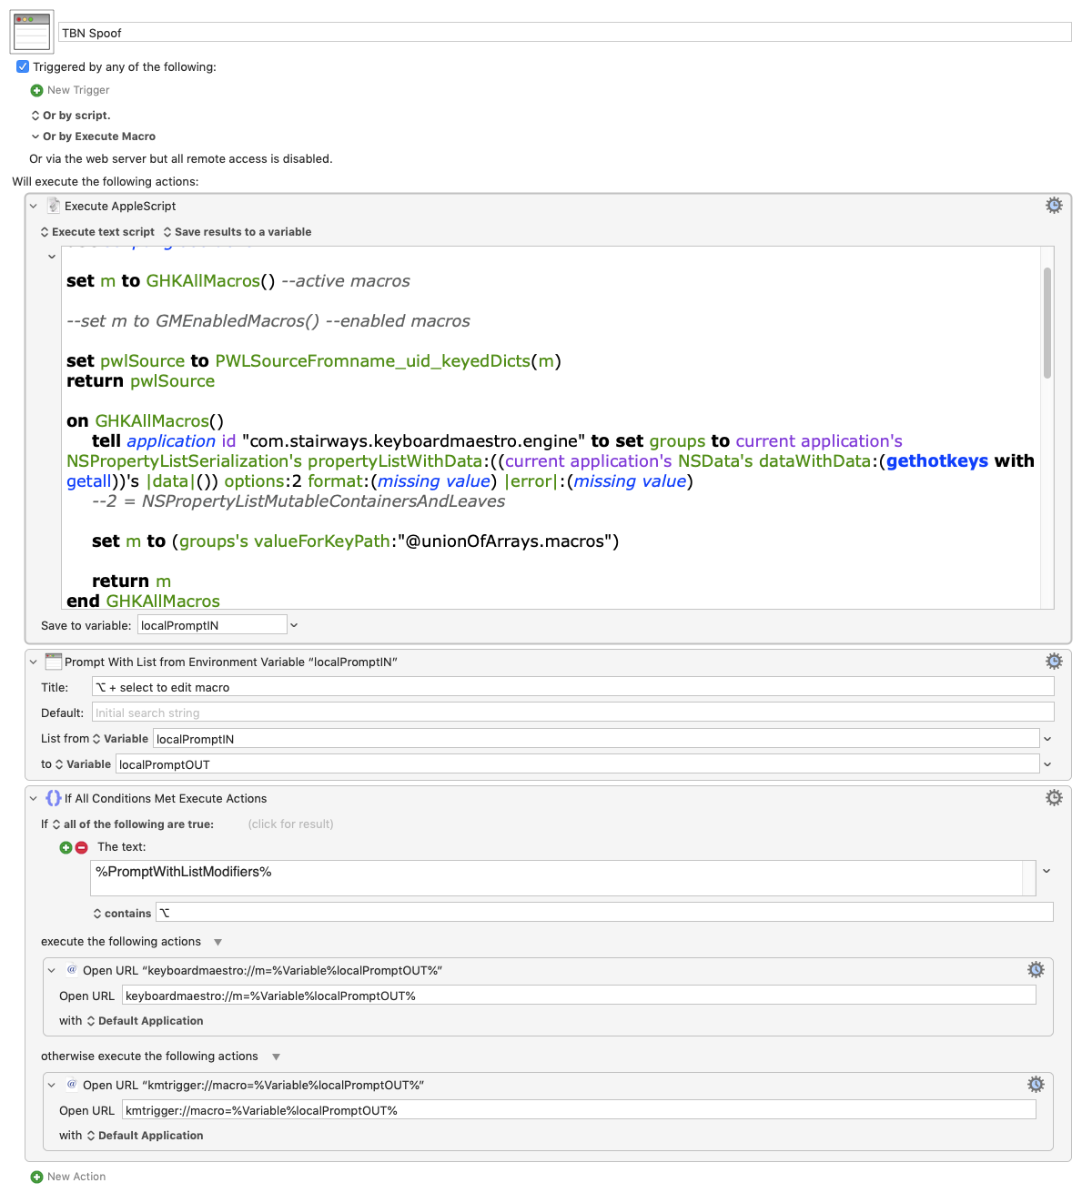Open Save to variable localPromptIN dropdown
The width and height of the screenshot is (1082, 1193).
coord(294,625)
